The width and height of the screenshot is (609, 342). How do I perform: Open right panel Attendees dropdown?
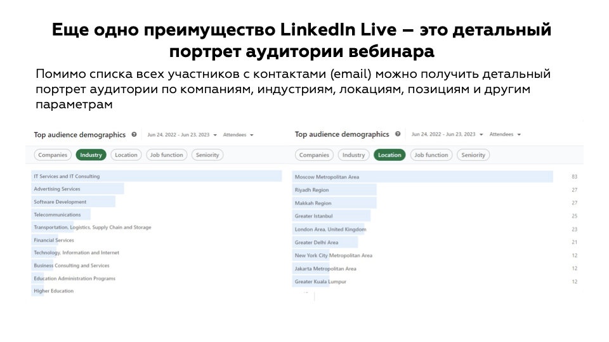click(x=505, y=134)
